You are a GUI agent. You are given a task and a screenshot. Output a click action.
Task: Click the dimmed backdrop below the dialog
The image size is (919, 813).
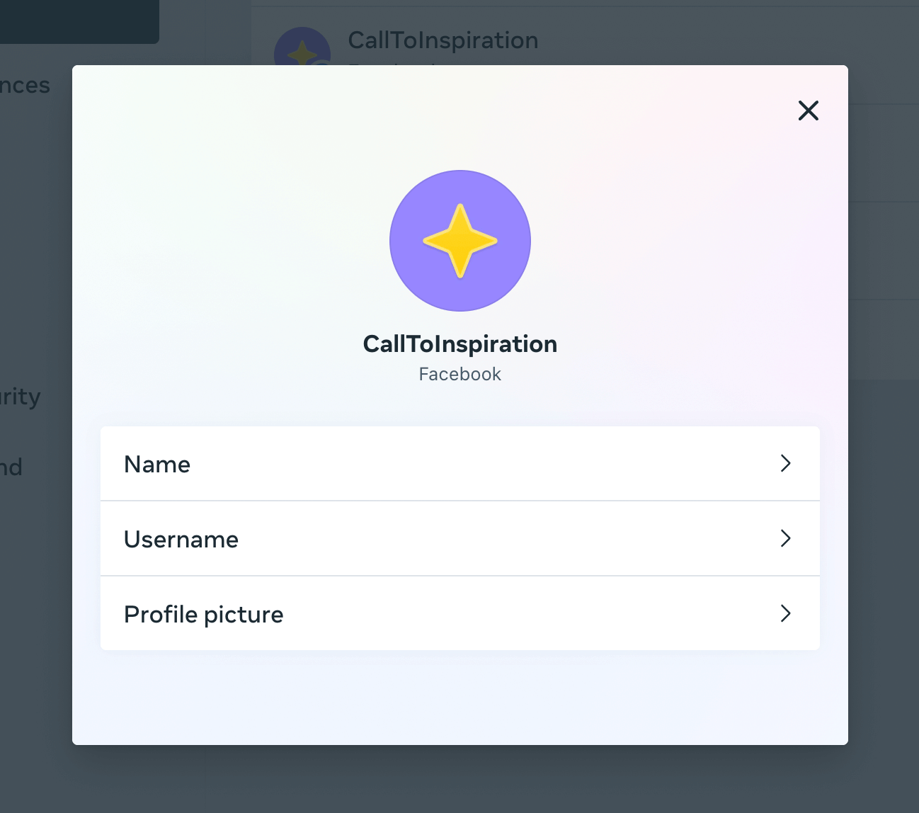point(460,779)
